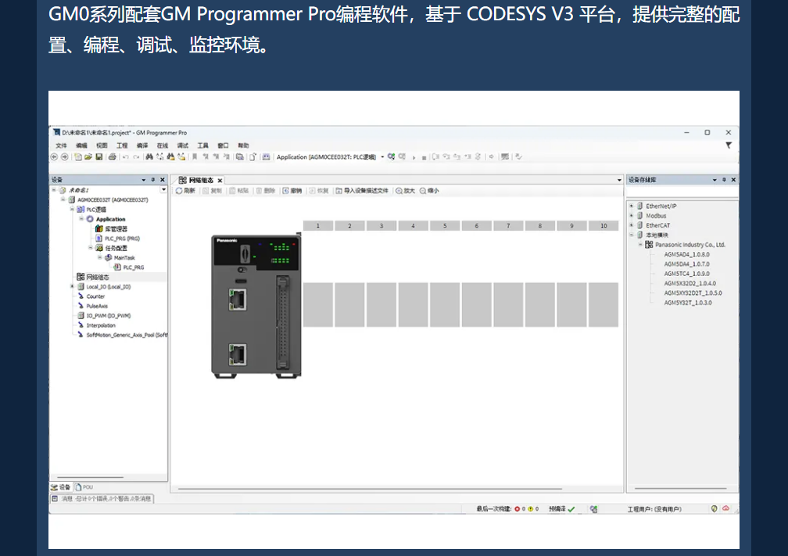
Task: Collapse the 任务配置 node
Action: [x=91, y=248]
